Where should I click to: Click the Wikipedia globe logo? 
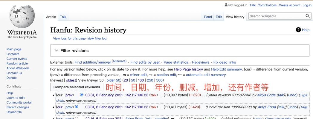pos(22,17)
